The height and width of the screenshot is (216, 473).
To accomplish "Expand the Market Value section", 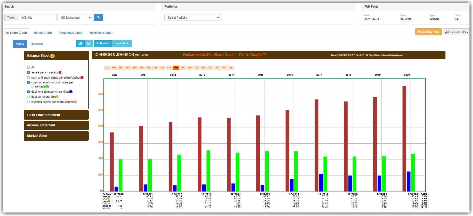I will (x=56, y=136).
